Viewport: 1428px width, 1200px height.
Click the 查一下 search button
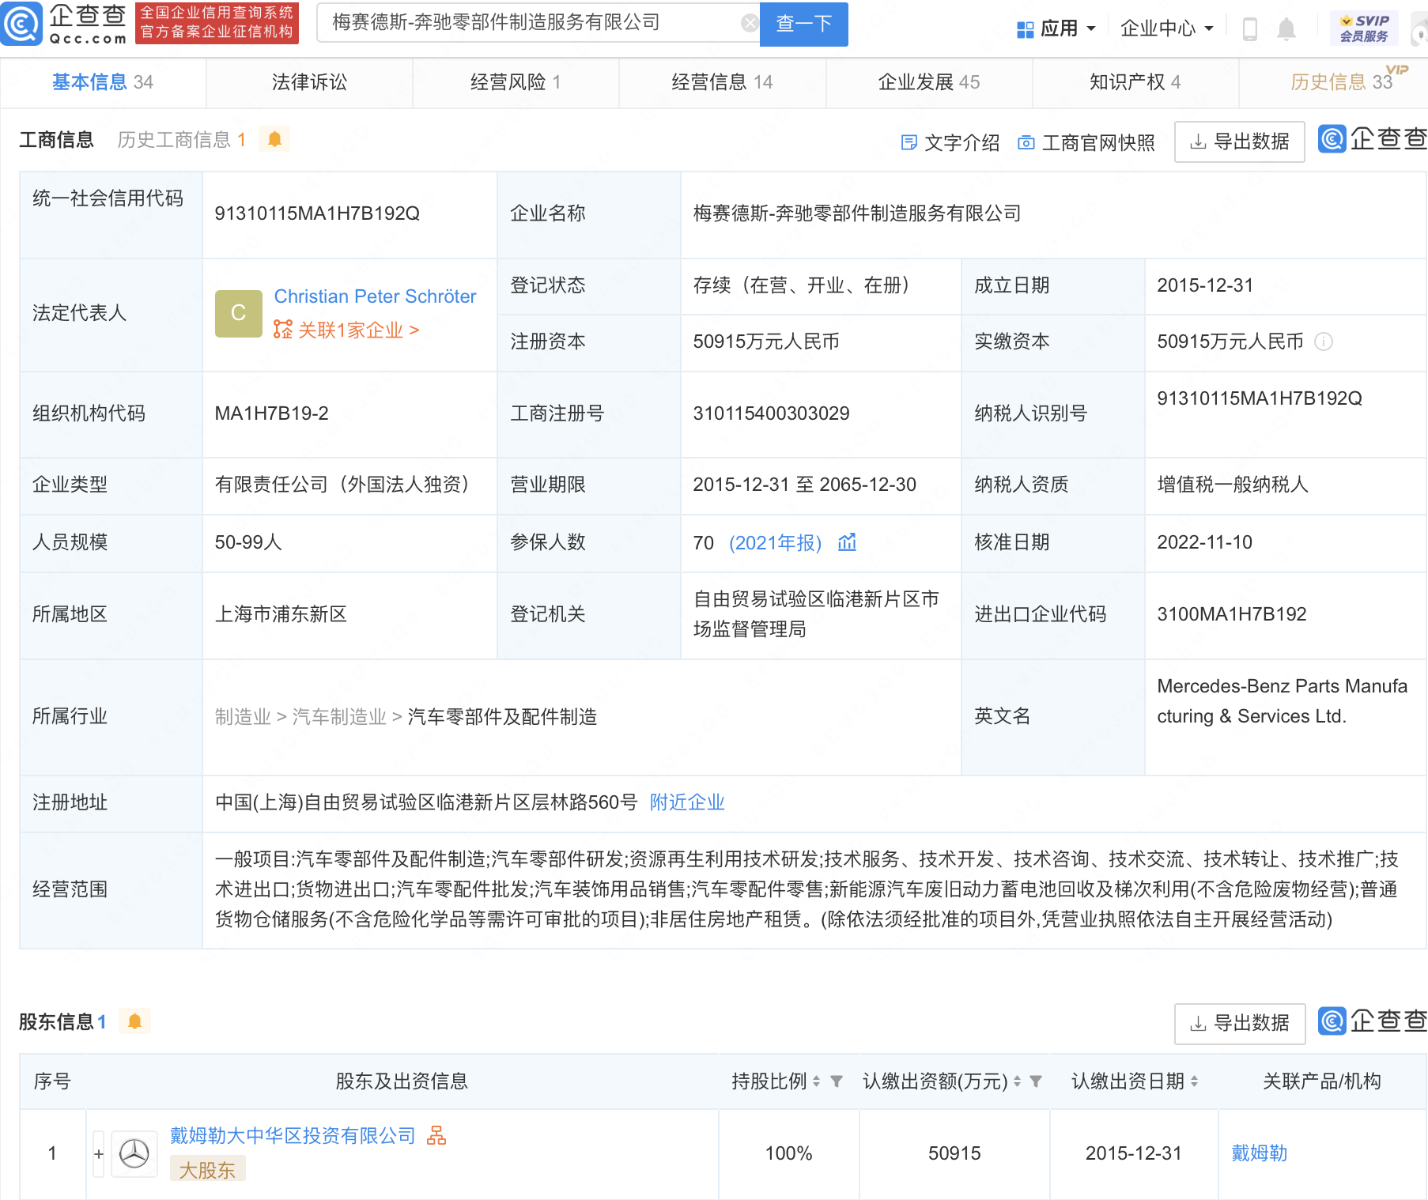tap(803, 24)
